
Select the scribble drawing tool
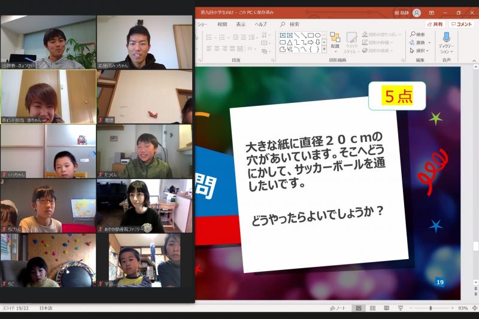(x=290, y=49)
